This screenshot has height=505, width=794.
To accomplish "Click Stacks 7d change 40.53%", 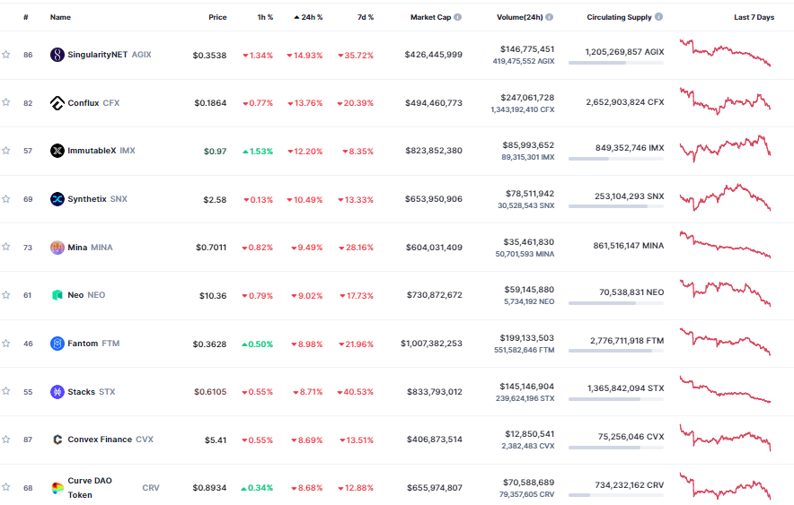I will click(355, 392).
